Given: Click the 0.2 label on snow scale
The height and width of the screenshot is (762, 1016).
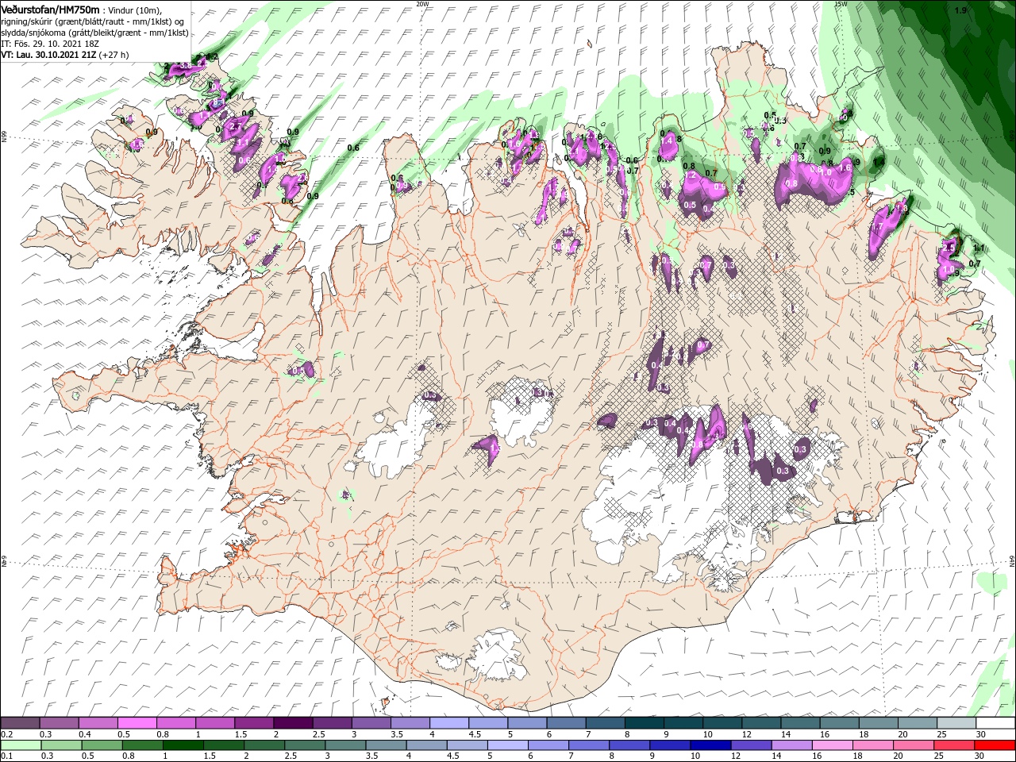Looking at the screenshot, I should [6, 734].
